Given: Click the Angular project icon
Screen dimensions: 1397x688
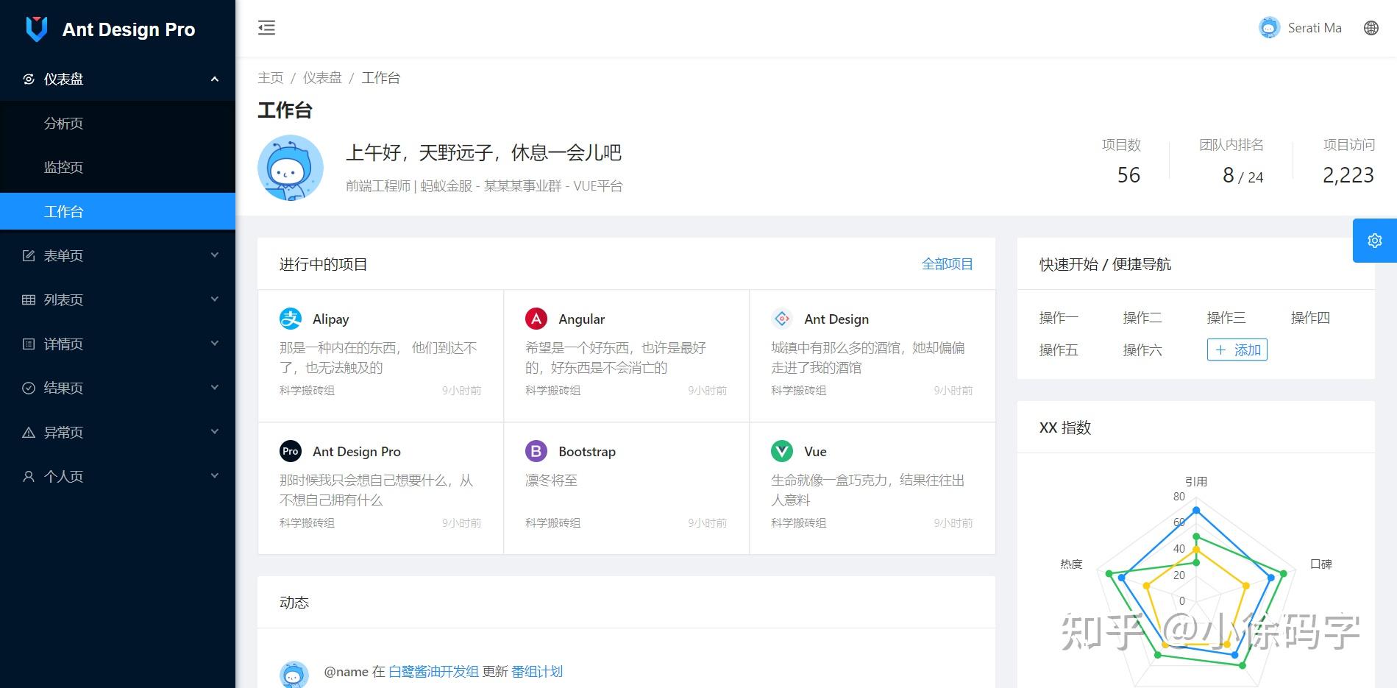Looking at the screenshot, I should pyautogui.click(x=536, y=318).
